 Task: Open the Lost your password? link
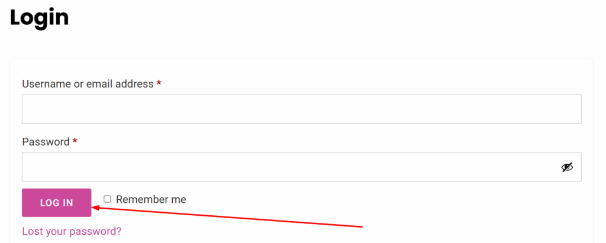click(72, 231)
